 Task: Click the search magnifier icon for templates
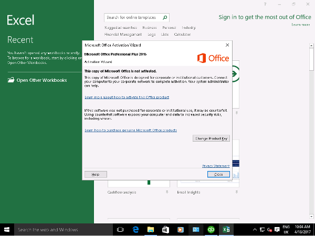[x=165, y=18]
